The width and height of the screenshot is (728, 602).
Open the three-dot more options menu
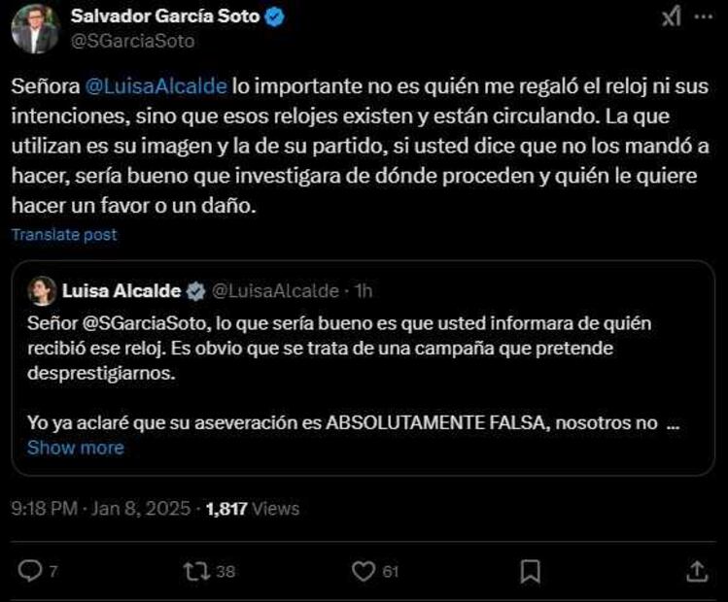point(703,18)
